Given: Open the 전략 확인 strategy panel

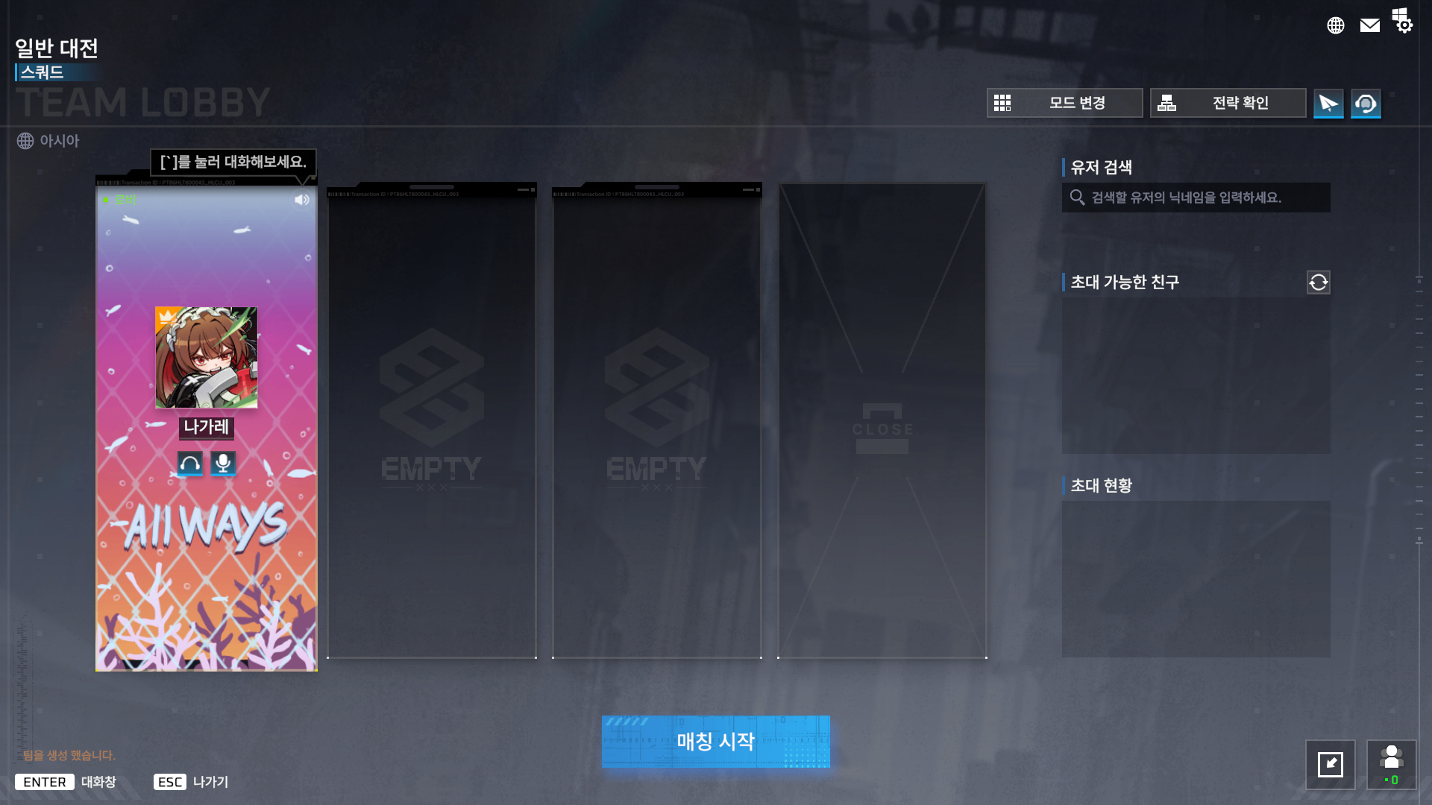Looking at the screenshot, I should (x=1228, y=103).
